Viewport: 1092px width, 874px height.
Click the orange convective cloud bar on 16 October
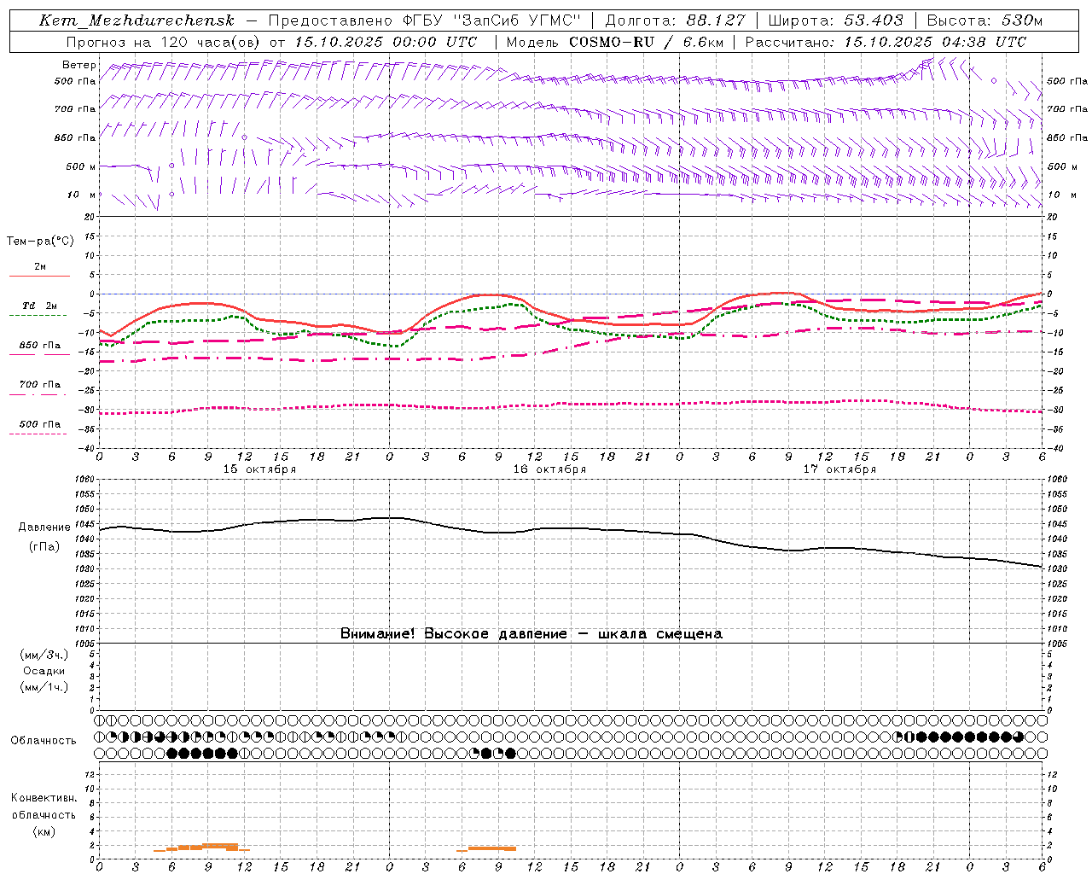tap(487, 848)
